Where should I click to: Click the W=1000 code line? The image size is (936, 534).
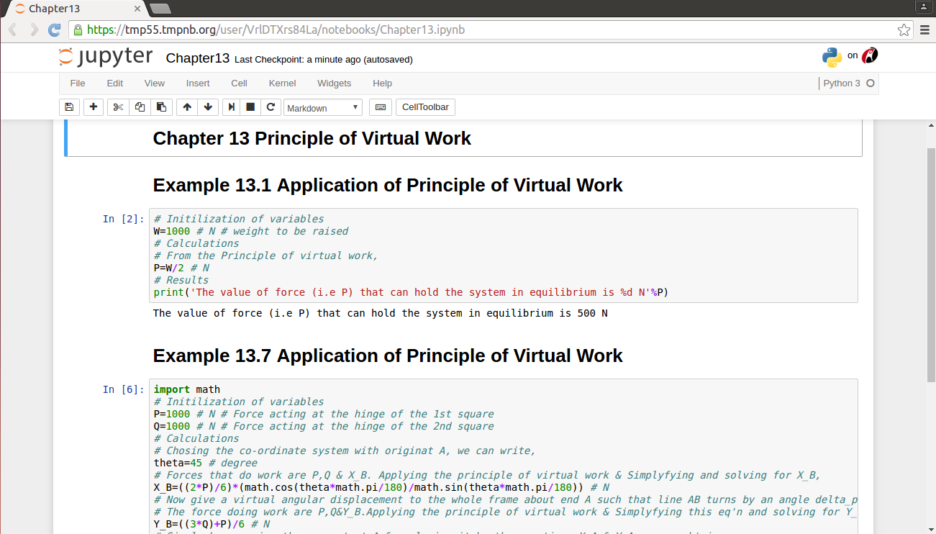click(251, 231)
